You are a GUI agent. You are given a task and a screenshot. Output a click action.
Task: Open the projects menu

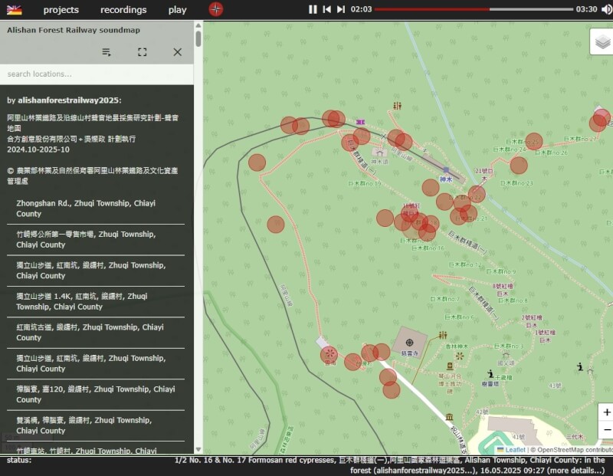(61, 10)
